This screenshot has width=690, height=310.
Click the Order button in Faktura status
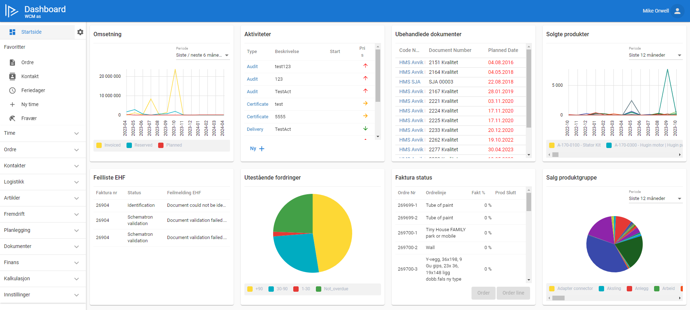click(483, 293)
